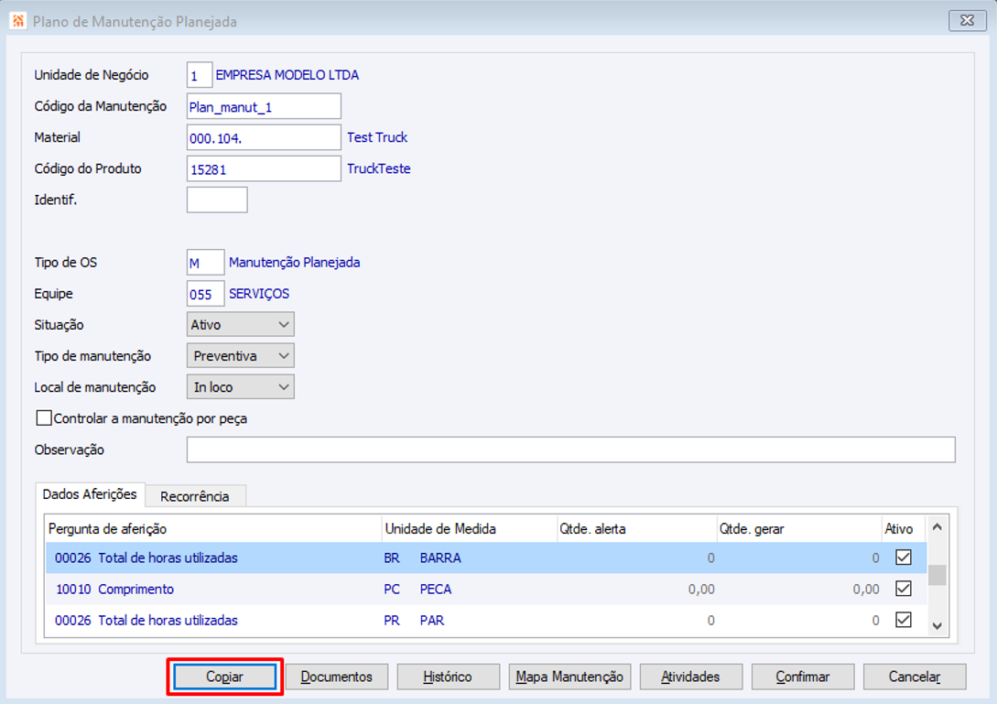Click the TruckTeste product description

(379, 168)
